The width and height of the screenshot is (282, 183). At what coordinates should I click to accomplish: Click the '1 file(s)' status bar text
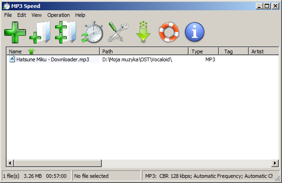point(11,176)
